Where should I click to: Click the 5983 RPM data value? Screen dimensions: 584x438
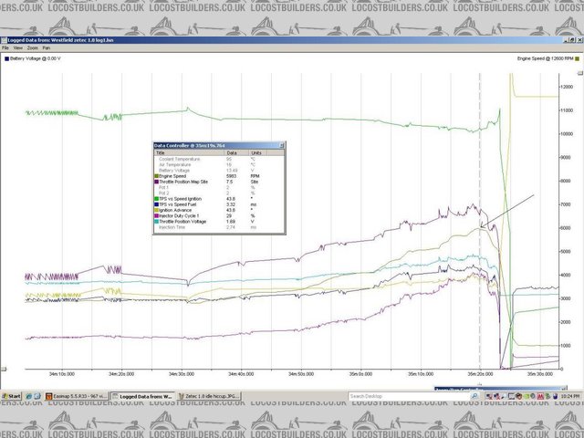click(231, 176)
